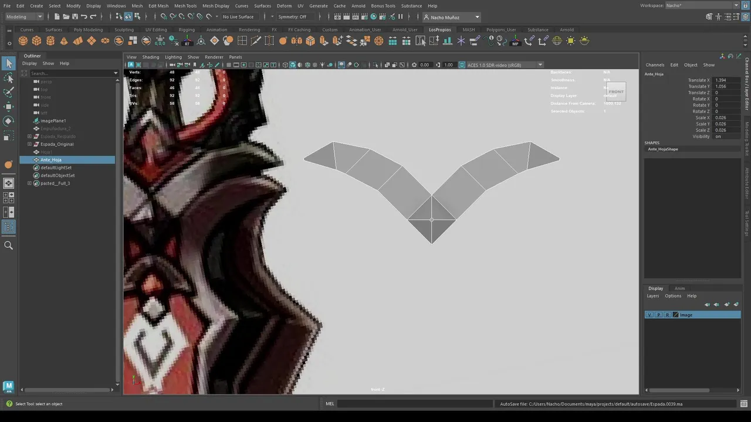Click the Maya M home icon
Image resolution: width=751 pixels, height=422 pixels.
coord(8,386)
